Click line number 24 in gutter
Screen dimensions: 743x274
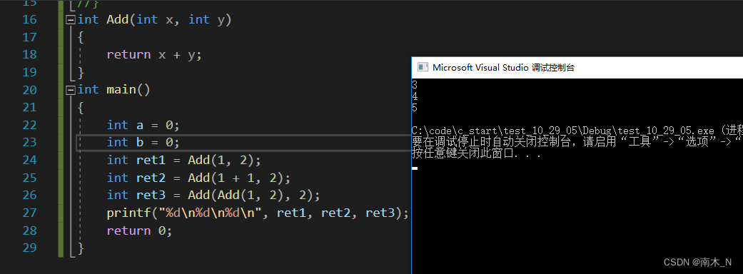(x=29, y=161)
